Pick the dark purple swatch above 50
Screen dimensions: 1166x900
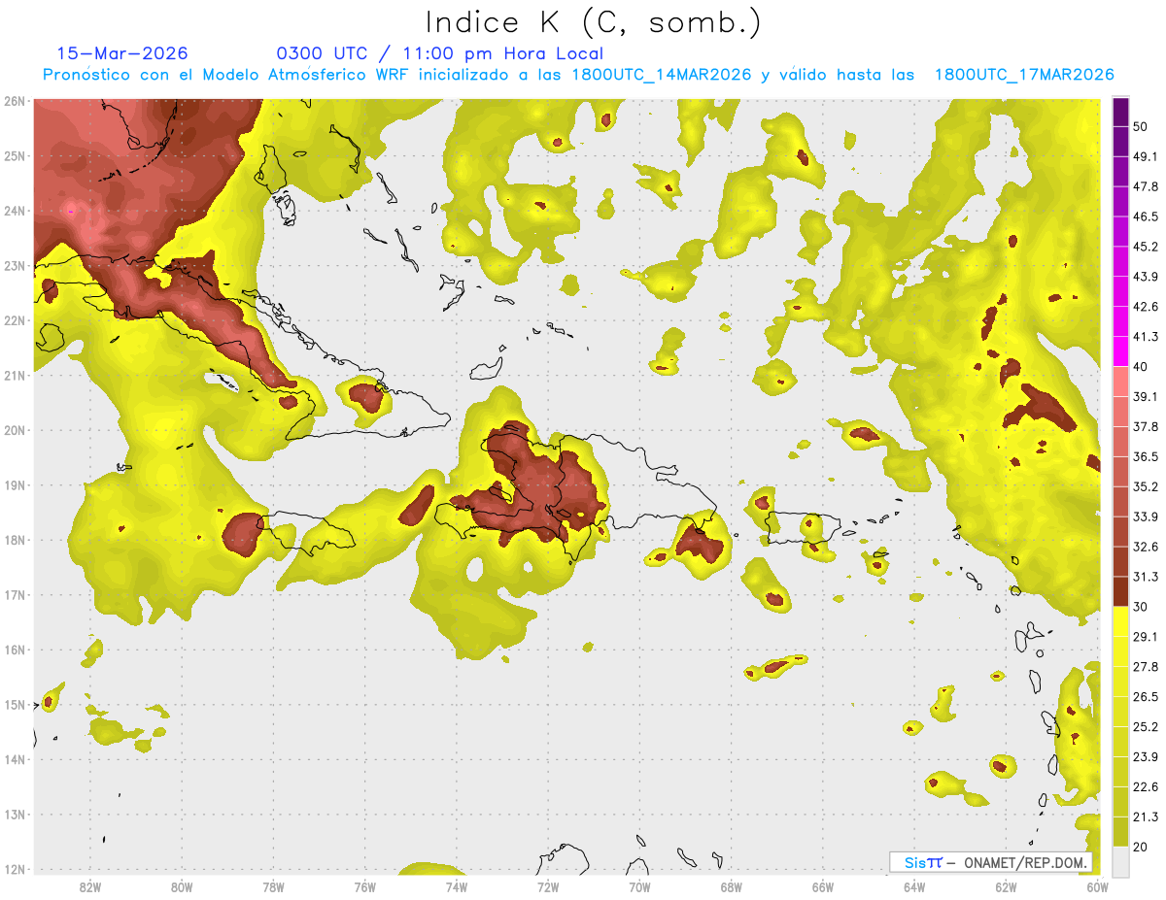pyautogui.click(x=1120, y=112)
